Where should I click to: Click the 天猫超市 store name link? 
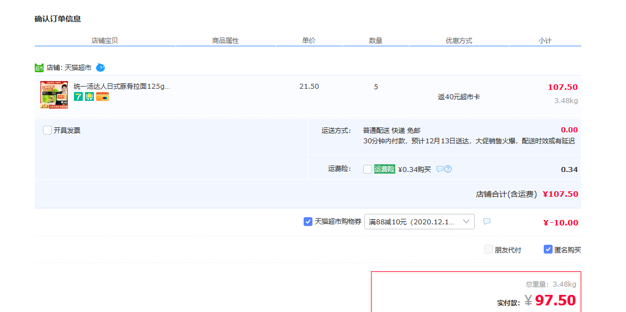pyautogui.click(x=78, y=68)
